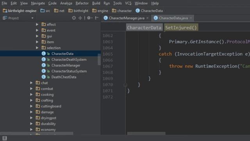The width and height of the screenshot is (250, 141).
Task: Expand the dryingpot folder
Action: click(31, 118)
